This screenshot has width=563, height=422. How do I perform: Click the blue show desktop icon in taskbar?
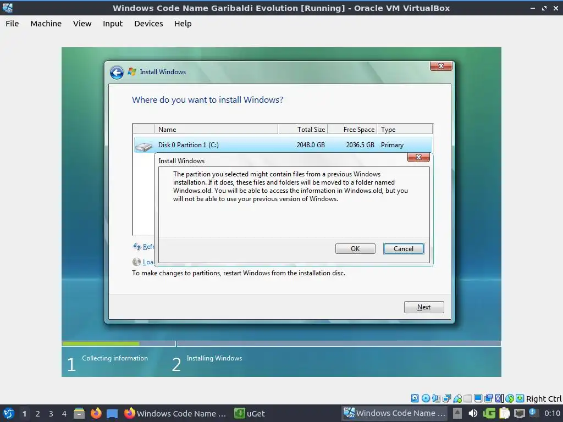coord(112,414)
